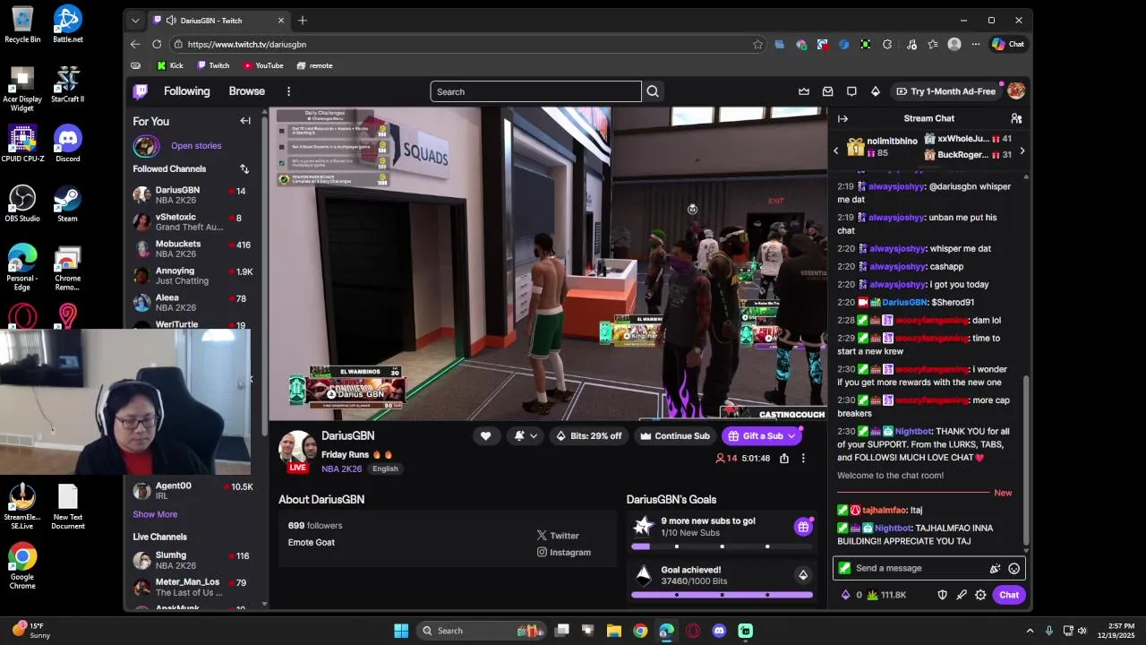Click YouTube bookmark in favorites bar
This screenshot has width=1146, height=645.
[263, 65]
